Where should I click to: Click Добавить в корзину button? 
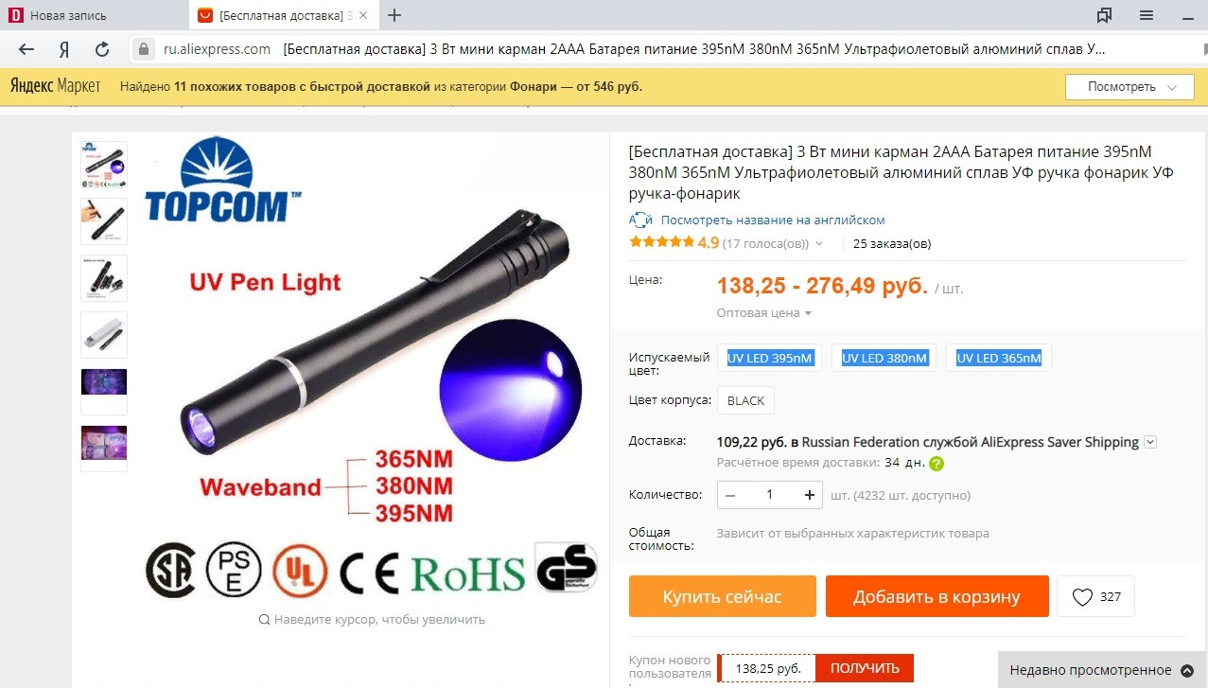pyautogui.click(x=937, y=597)
